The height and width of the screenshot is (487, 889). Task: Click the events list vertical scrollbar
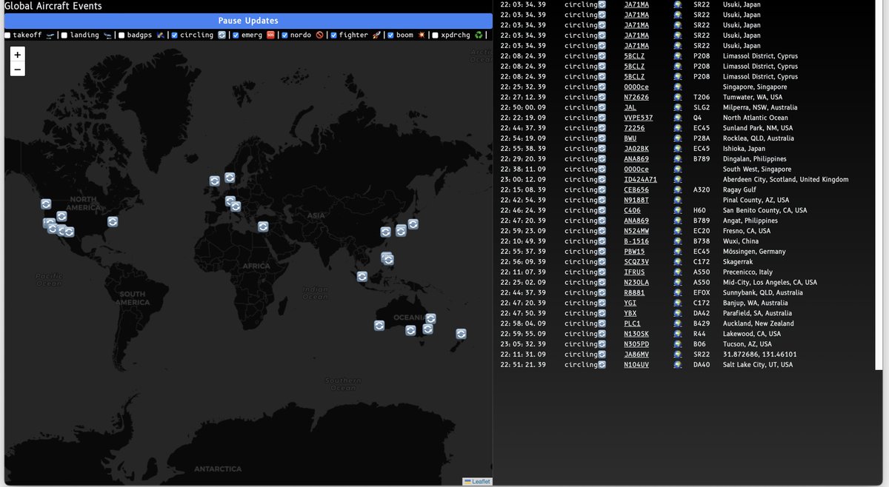[880, 185]
